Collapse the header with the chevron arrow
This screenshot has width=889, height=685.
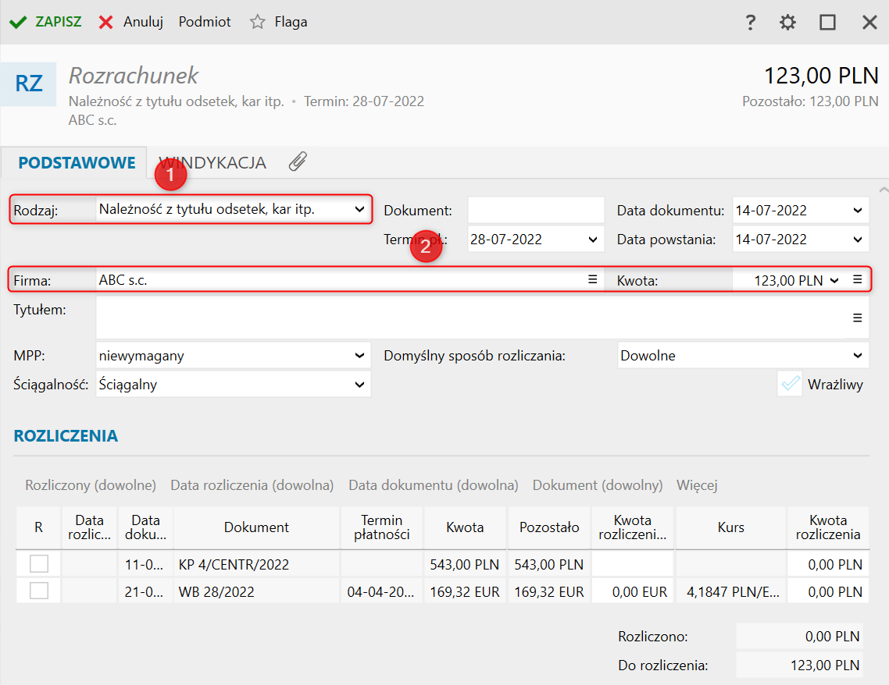884,190
